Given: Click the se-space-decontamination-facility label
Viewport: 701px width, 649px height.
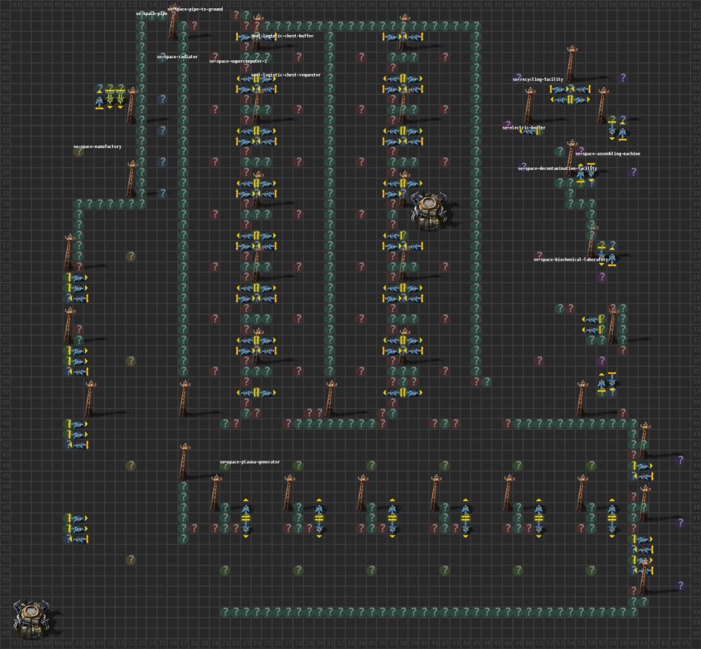Looking at the screenshot, I should (x=557, y=168).
